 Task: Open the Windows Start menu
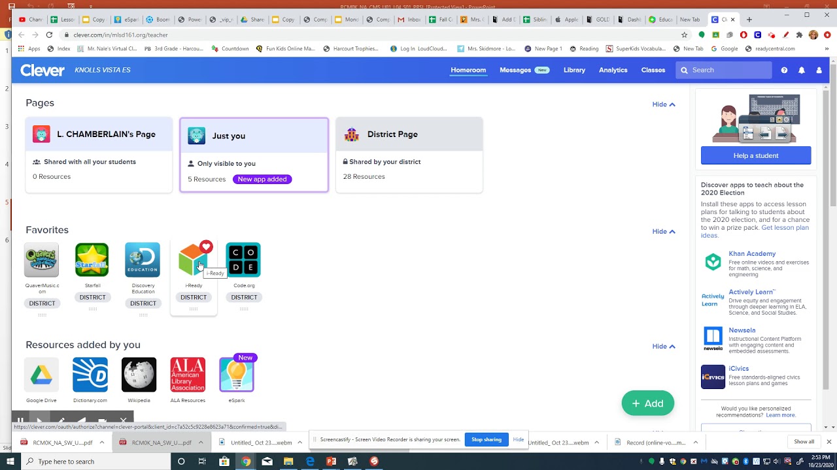coord(10,462)
